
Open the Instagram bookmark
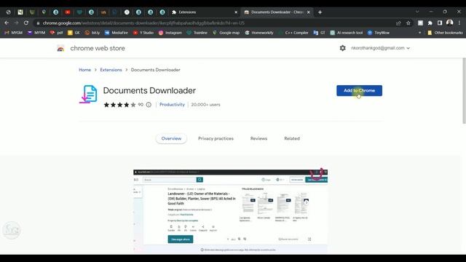(170, 33)
